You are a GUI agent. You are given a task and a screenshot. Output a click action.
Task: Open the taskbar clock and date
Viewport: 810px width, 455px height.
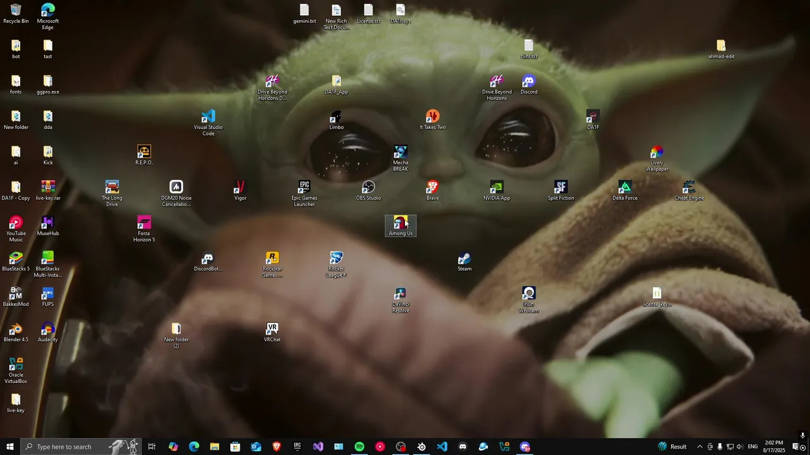coord(774,447)
